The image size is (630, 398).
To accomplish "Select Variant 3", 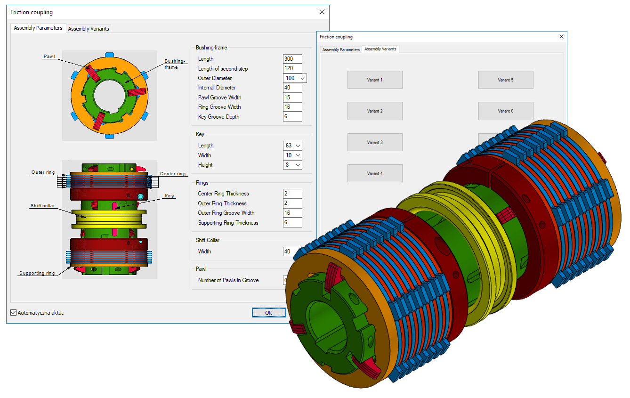I will (375, 142).
